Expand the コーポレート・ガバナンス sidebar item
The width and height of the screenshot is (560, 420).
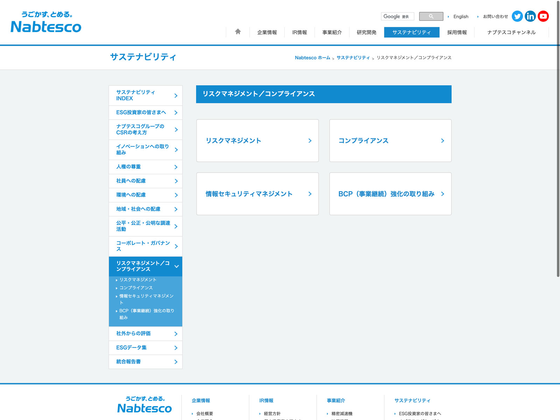[176, 246]
